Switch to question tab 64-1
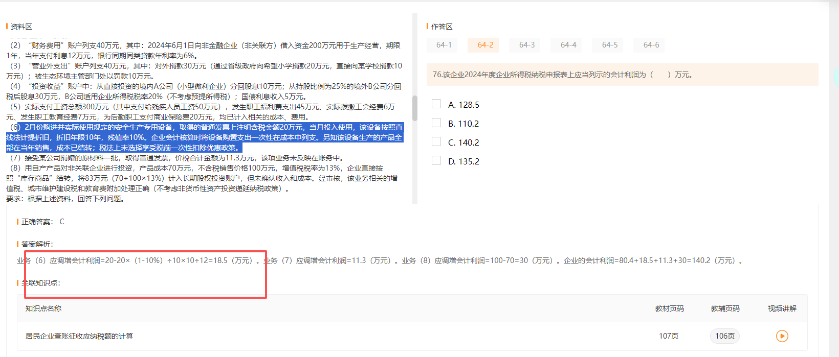 (x=444, y=45)
